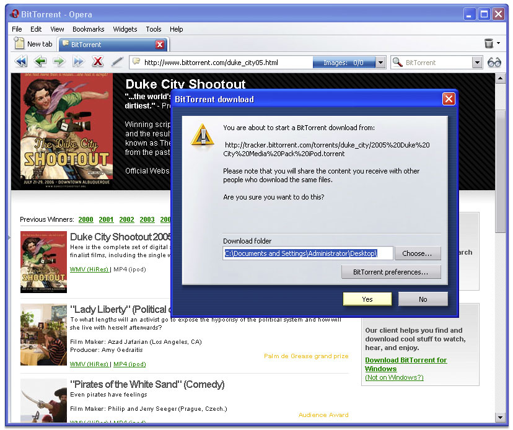Click Yes to start the download

[367, 299]
